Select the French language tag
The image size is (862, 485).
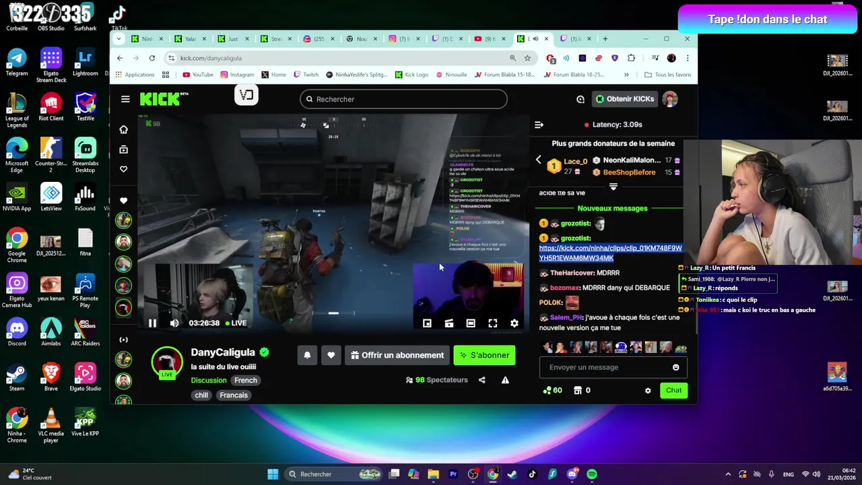(x=246, y=380)
